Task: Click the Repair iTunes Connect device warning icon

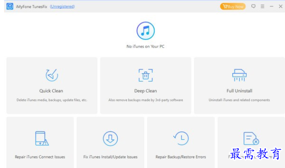Action: click(42, 138)
